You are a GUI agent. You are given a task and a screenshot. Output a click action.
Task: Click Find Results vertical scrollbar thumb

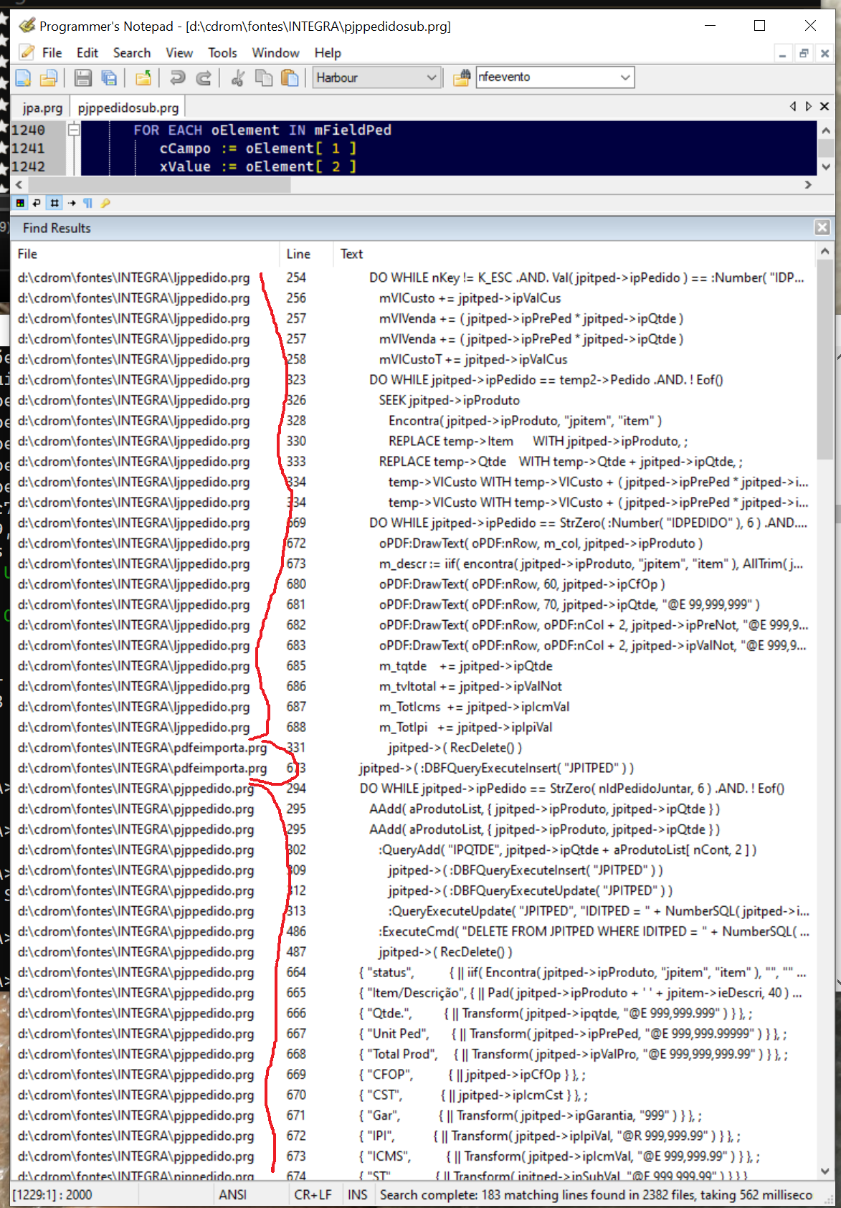coord(825,360)
